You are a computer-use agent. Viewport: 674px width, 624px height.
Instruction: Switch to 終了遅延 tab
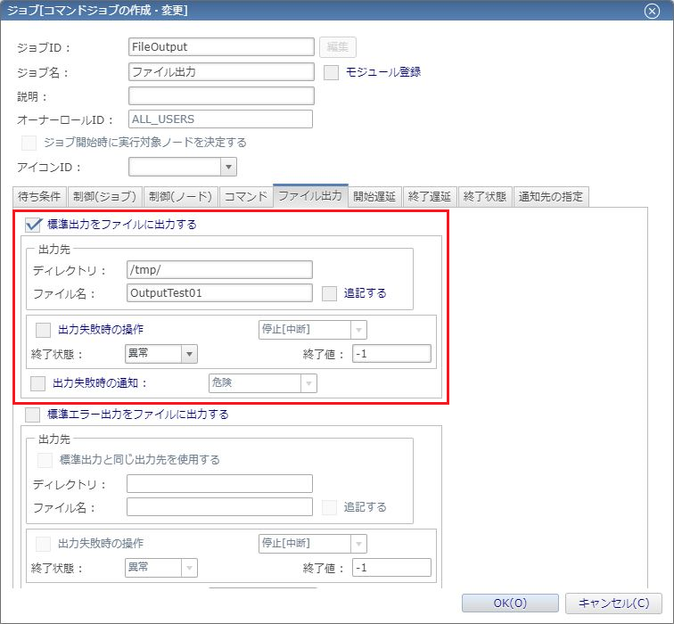tap(430, 197)
